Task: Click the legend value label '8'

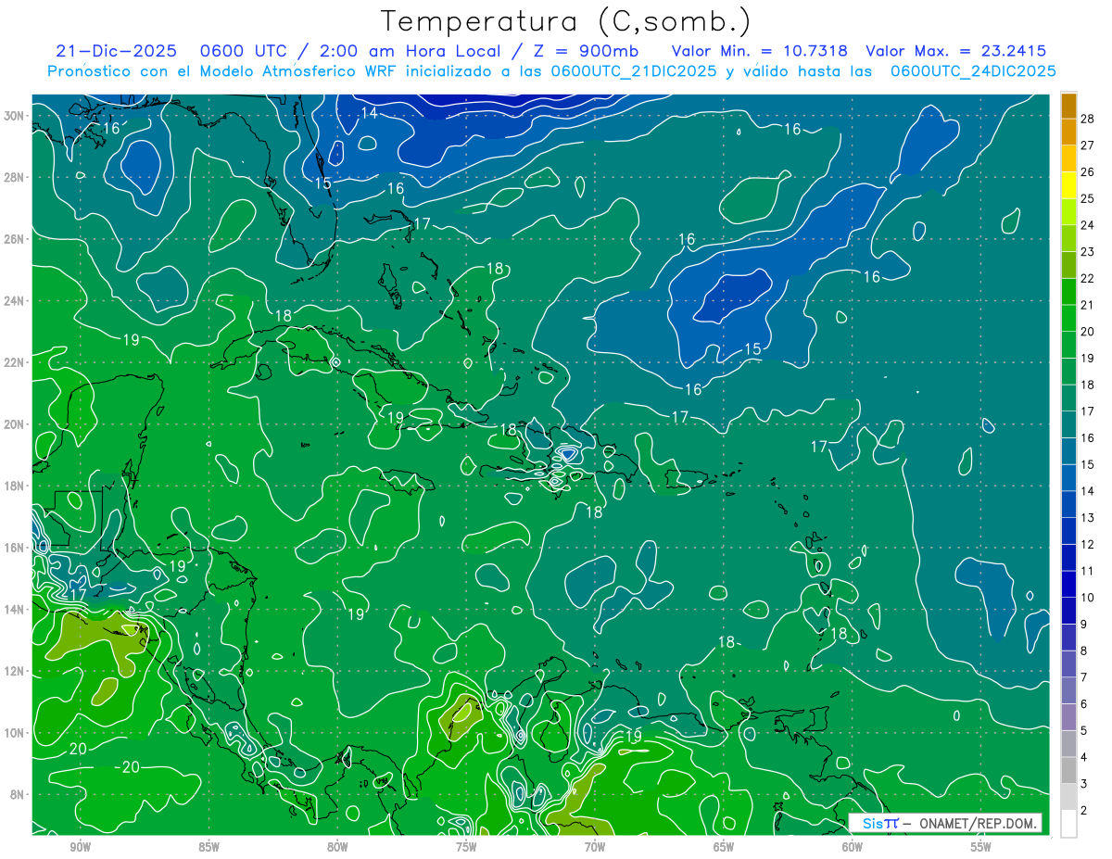Action: 1084,651
